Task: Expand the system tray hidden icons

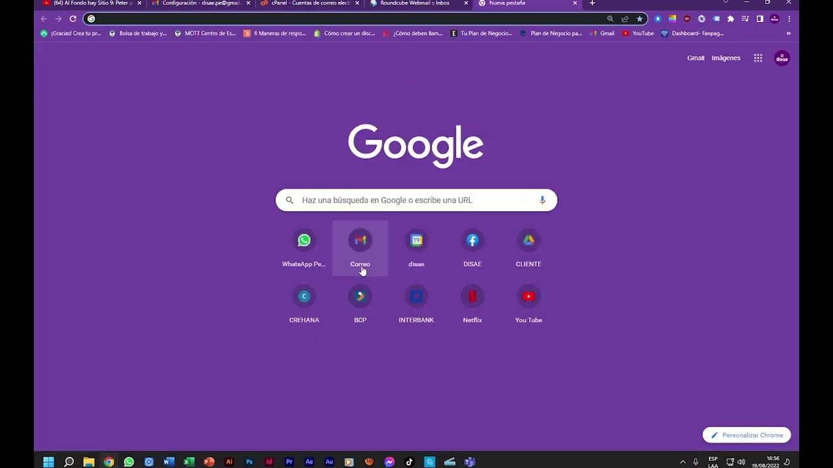Action: (683, 462)
